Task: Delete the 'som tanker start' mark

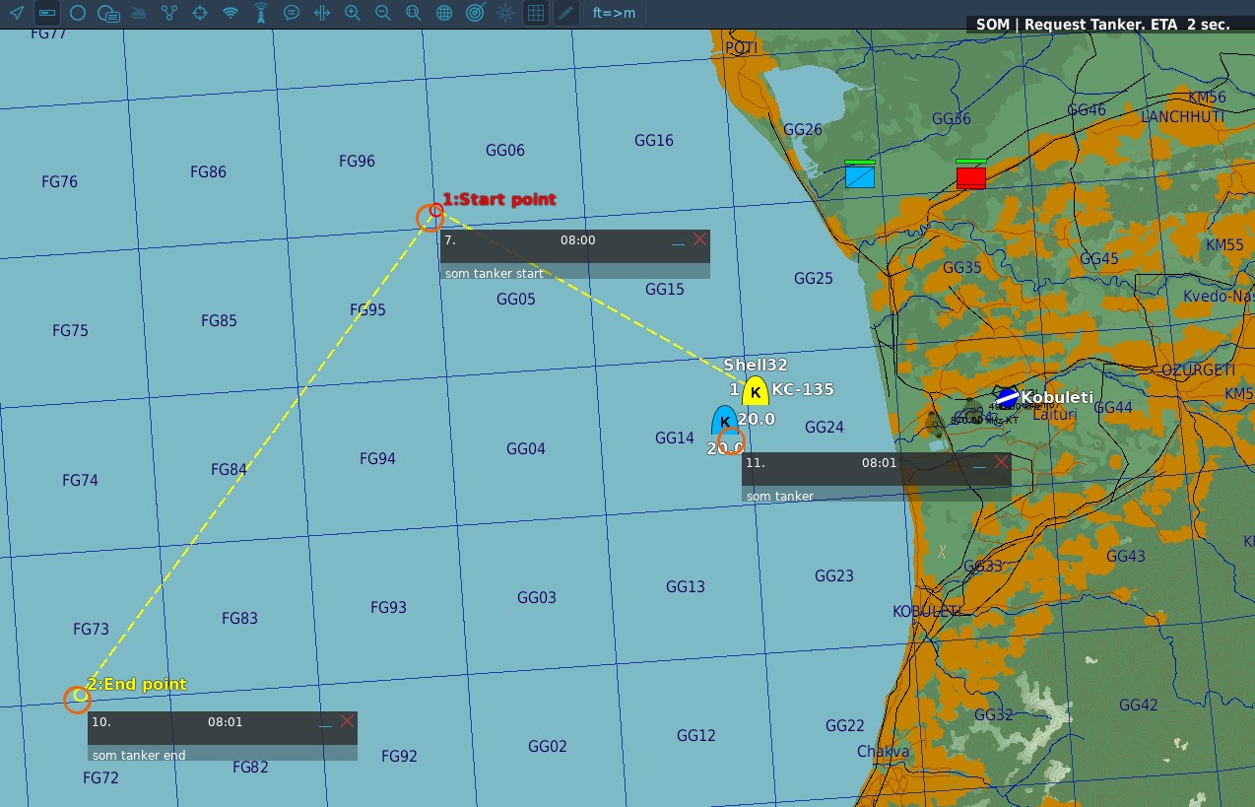Action: (699, 239)
